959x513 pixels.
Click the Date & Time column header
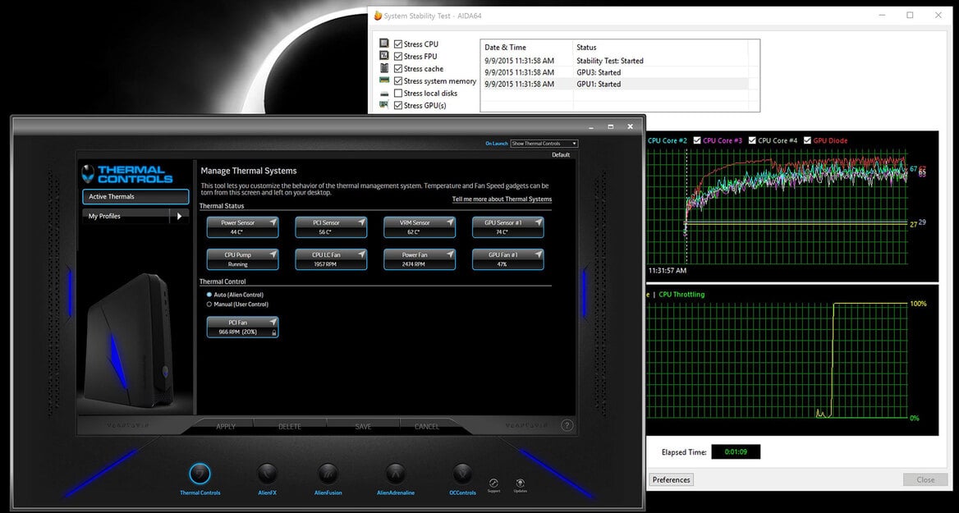click(x=527, y=47)
